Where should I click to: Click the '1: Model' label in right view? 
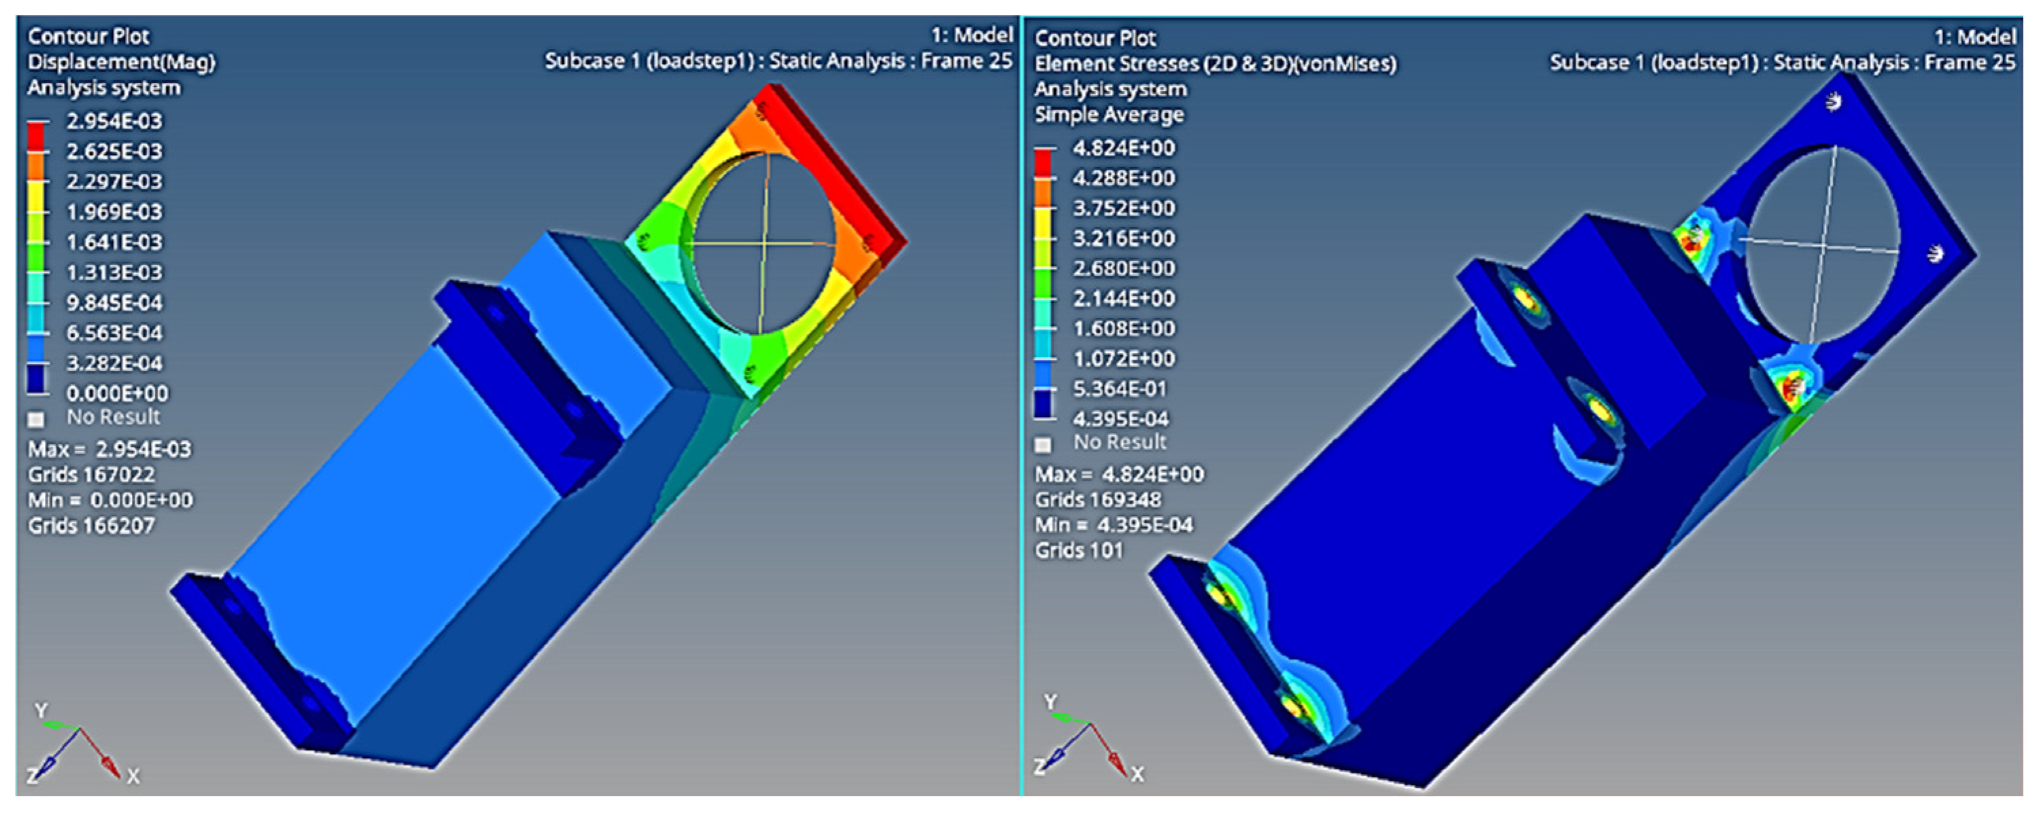1975,37
